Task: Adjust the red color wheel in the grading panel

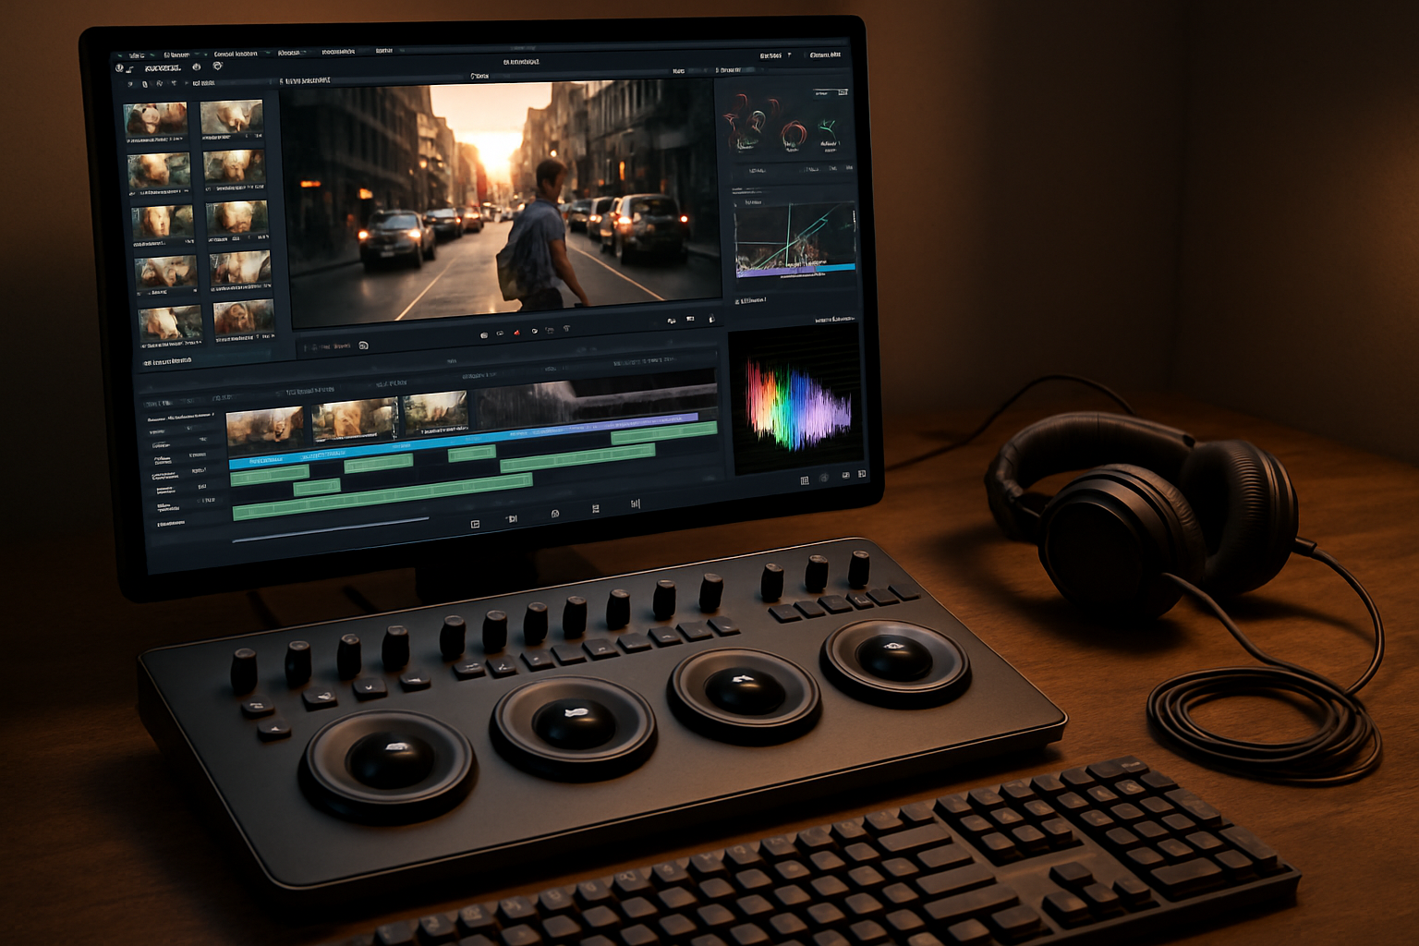Action: pyautogui.click(x=793, y=136)
